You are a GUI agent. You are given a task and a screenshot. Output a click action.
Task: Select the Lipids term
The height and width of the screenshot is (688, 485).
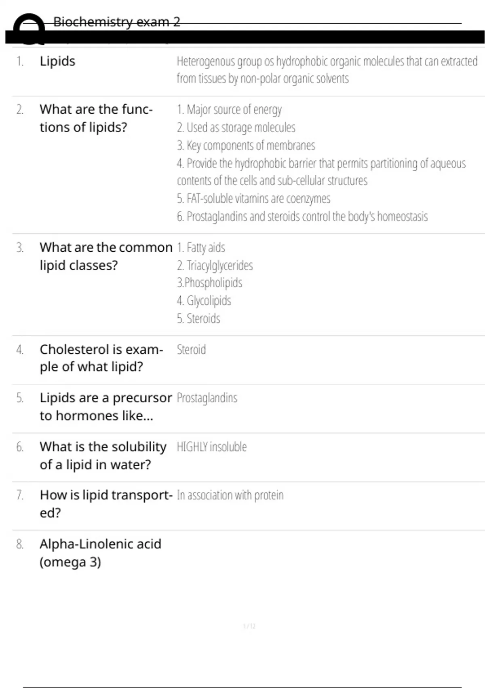tap(57, 61)
